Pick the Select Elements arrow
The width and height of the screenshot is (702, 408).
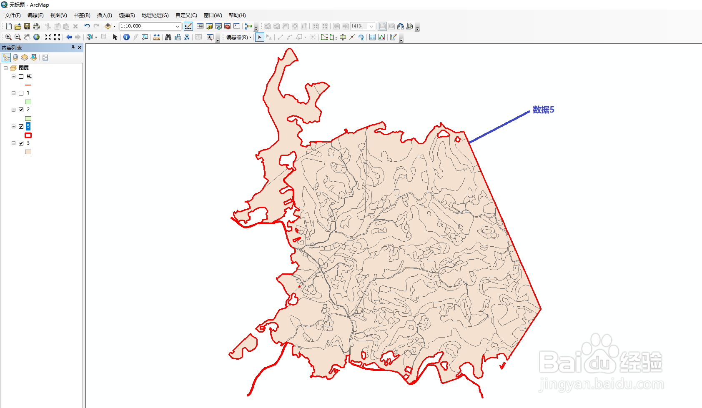click(115, 37)
